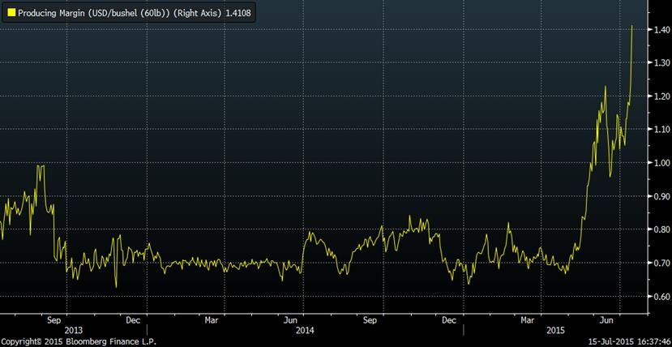Click the rightmost Jun month label

point(605,320)
